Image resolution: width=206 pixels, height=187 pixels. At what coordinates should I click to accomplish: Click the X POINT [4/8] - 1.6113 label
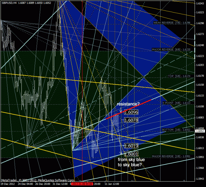[176, 103]
